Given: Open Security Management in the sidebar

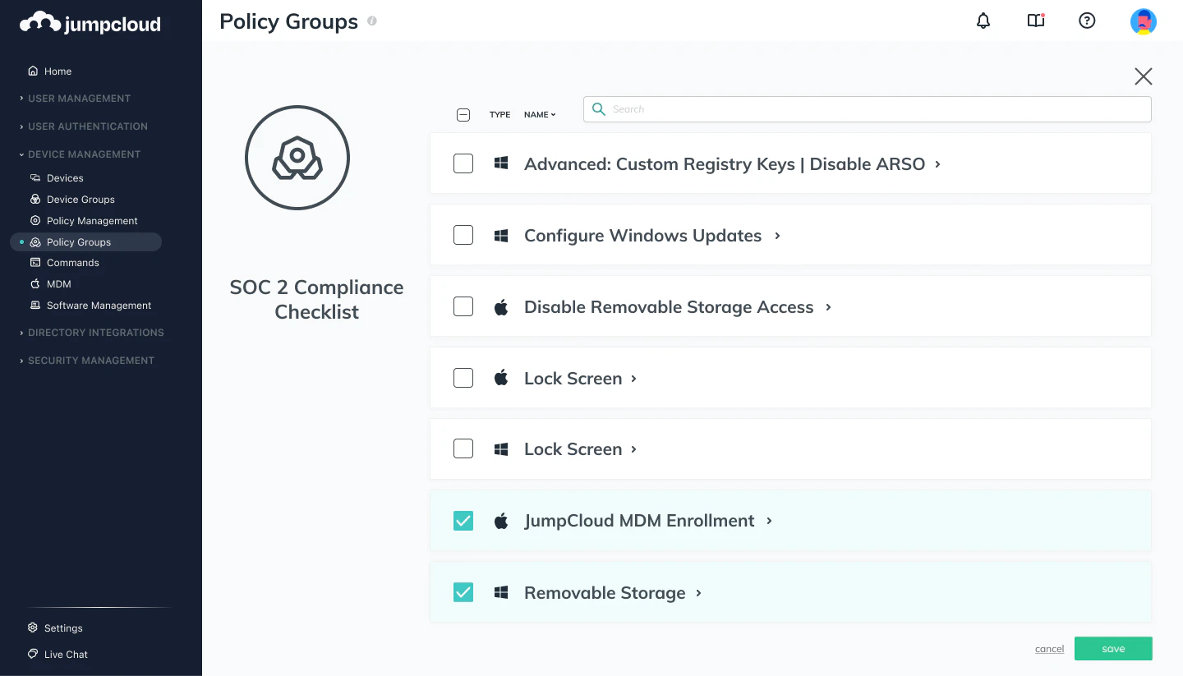Looking at the screenshot, I should [93, 360].
